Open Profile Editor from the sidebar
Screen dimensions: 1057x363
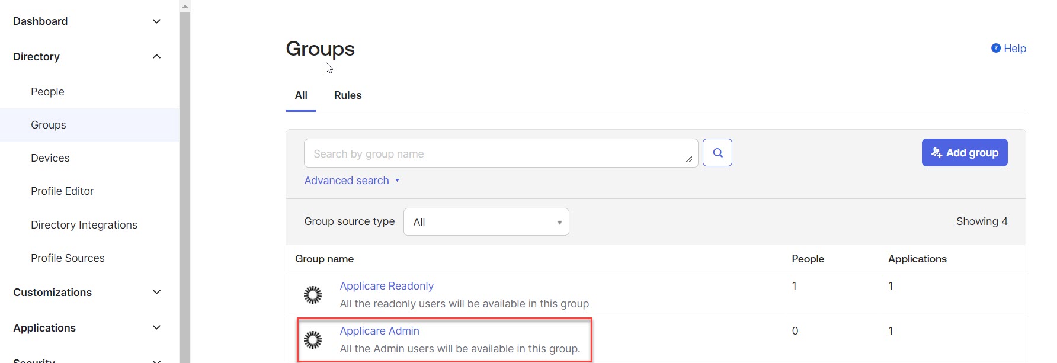point(62,191)
